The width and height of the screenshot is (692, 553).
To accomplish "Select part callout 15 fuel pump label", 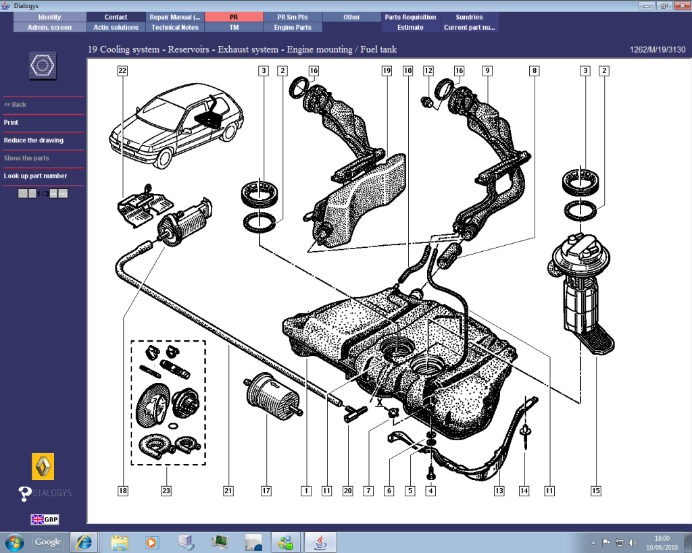I will point(595,491).
